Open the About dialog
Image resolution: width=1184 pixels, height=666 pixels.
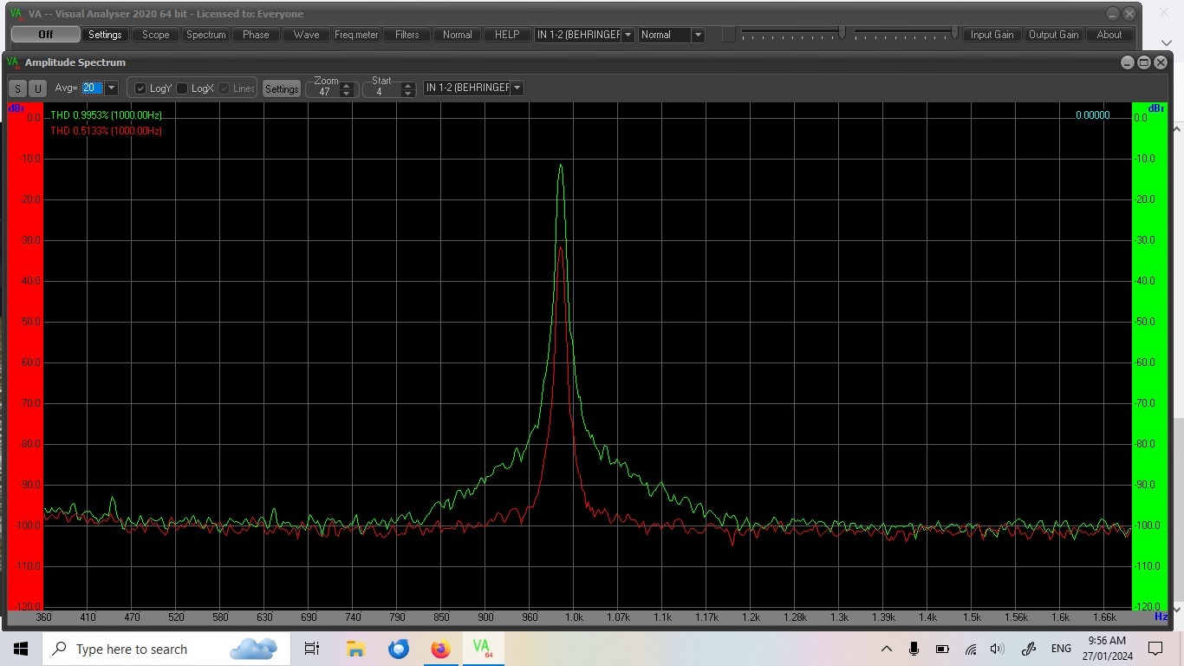coord(1109,35)
